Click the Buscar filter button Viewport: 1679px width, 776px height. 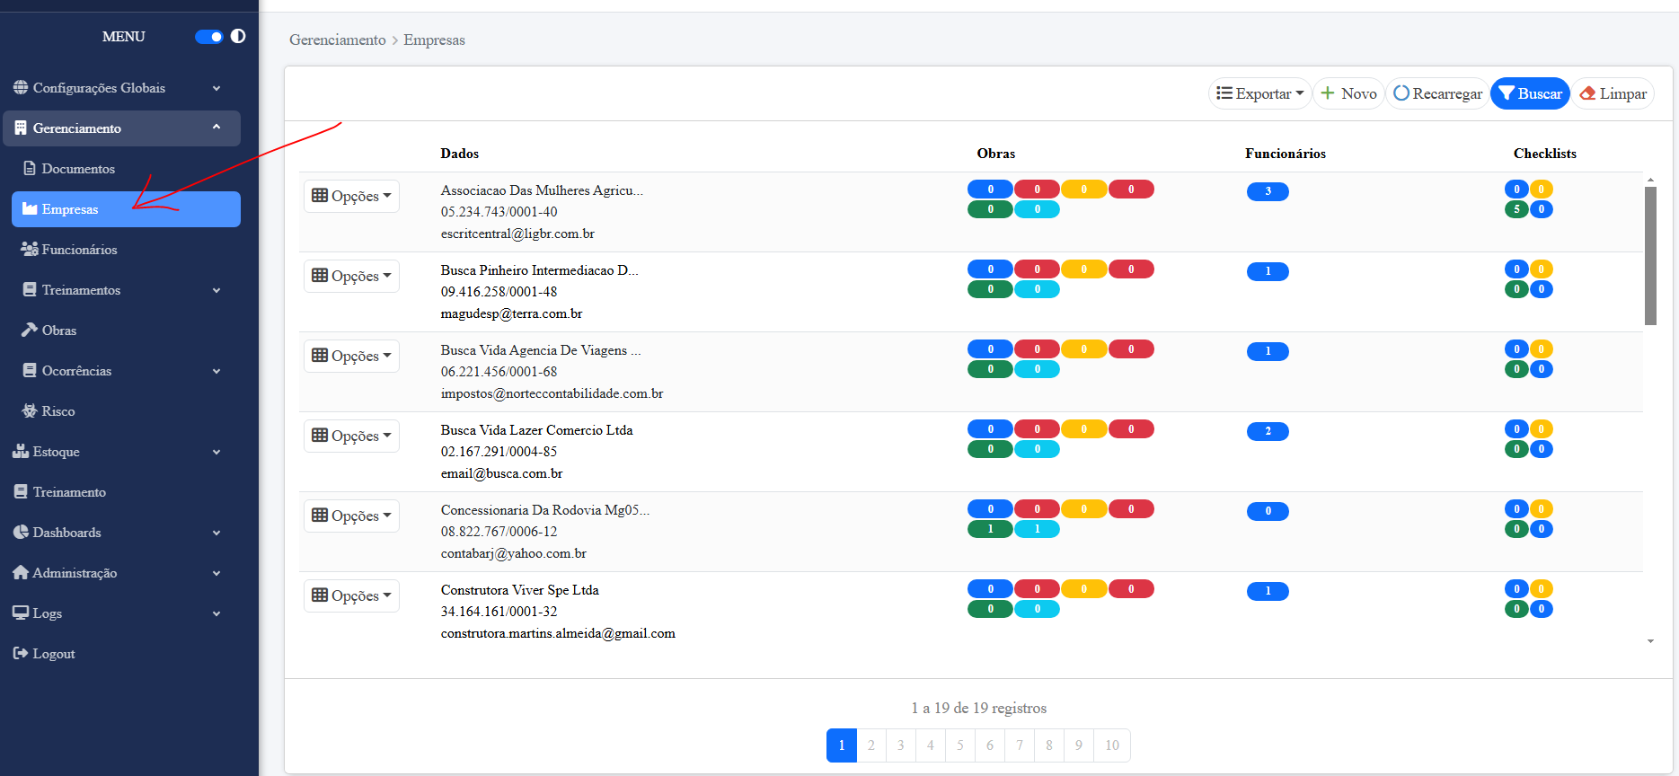pyautogui.click(x=1530, y=93)
